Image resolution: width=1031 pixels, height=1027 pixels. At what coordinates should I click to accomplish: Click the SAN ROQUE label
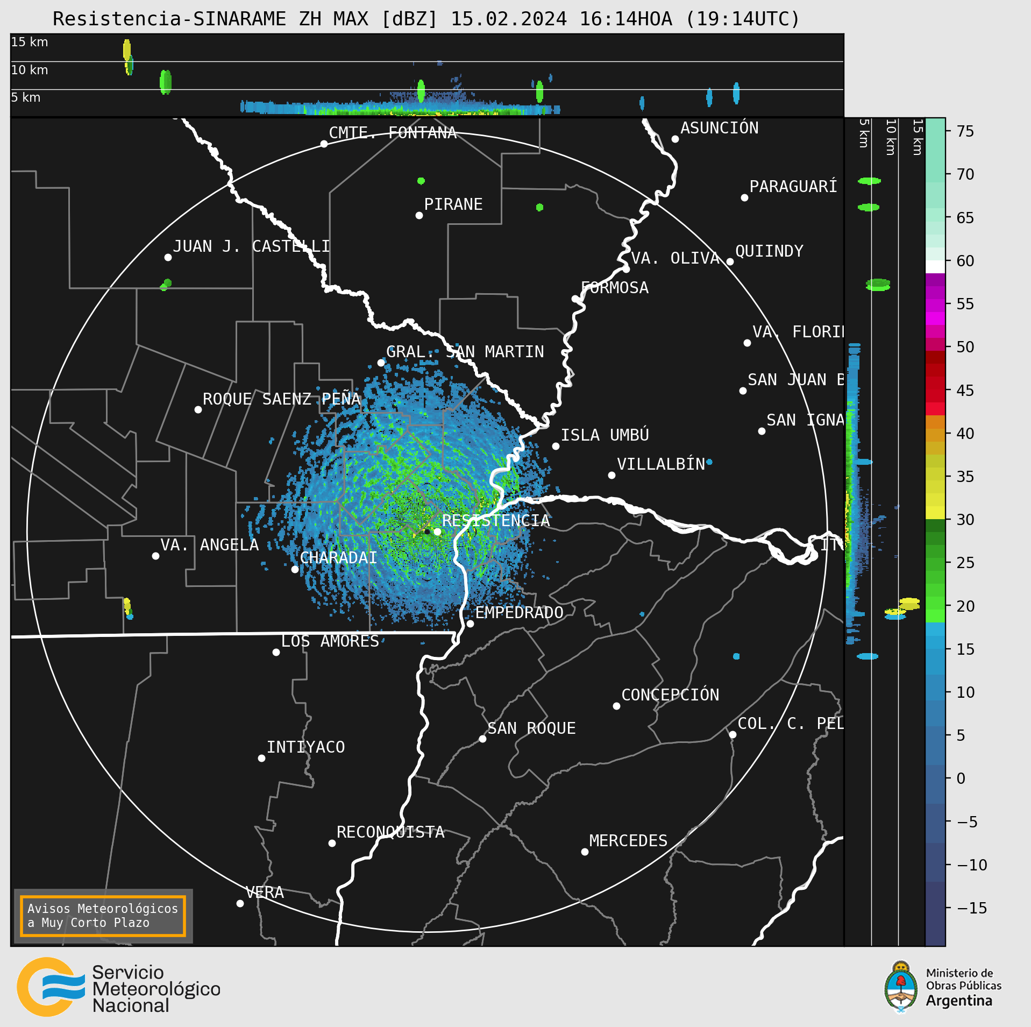(x=532, y=728)
